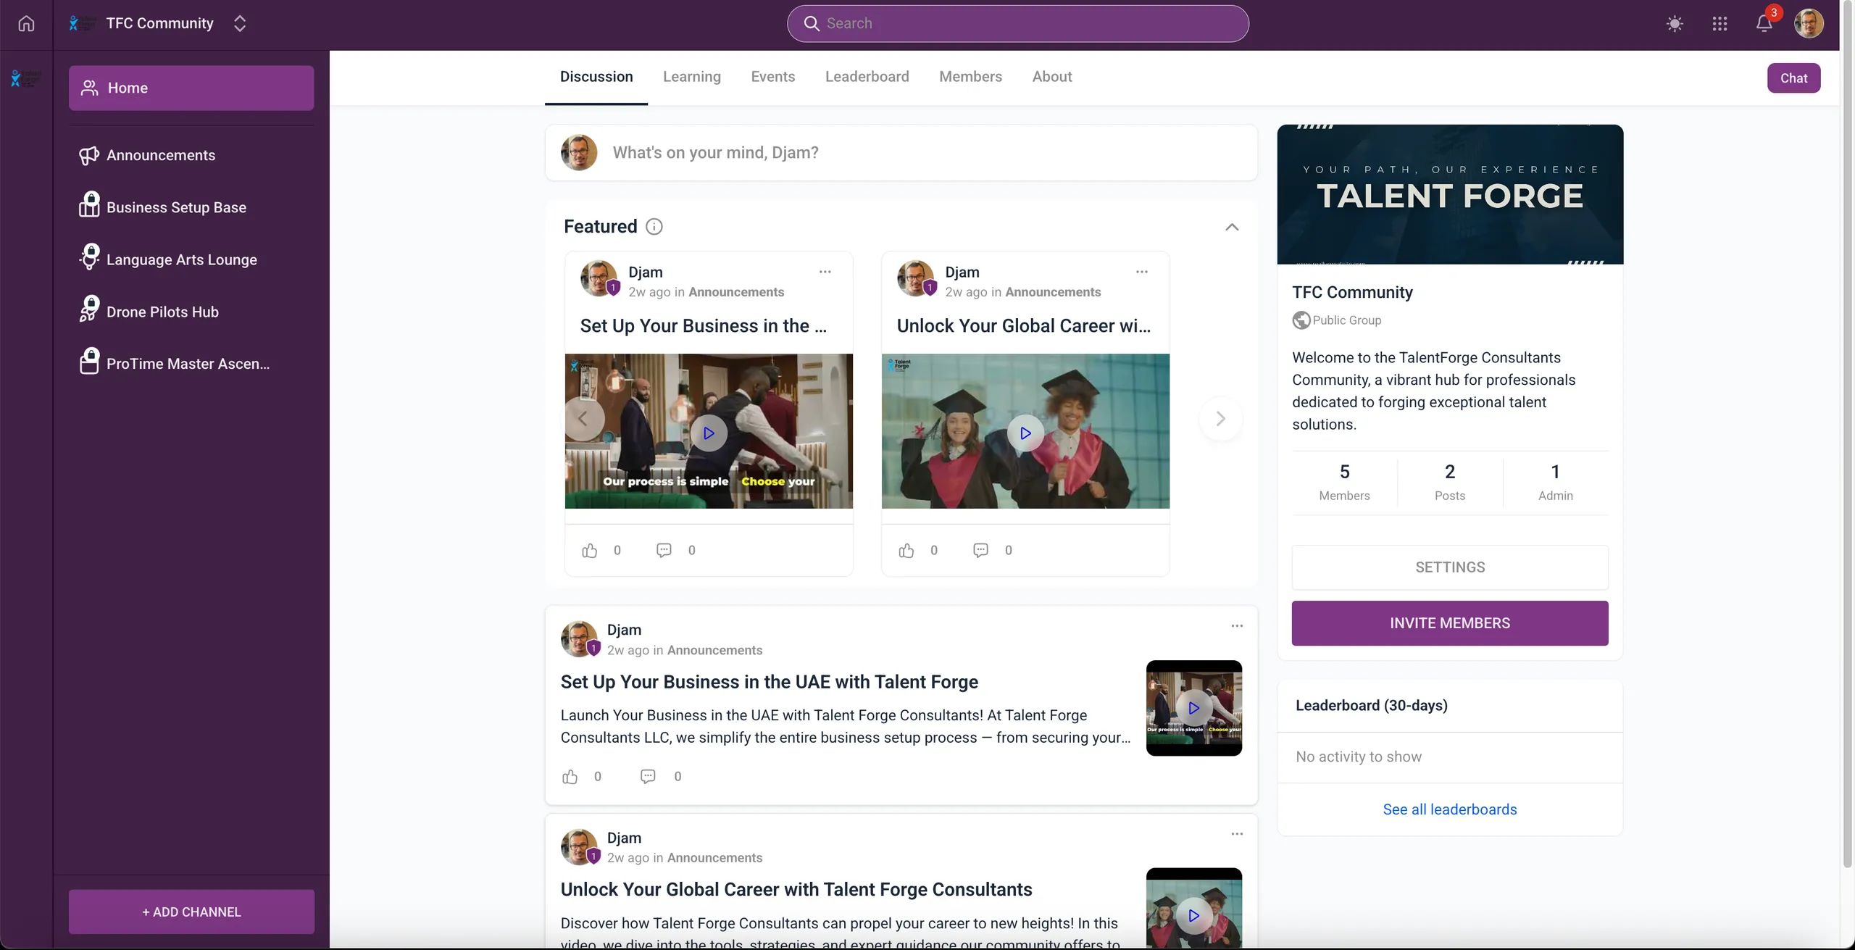
Task: Open options for Unlock Your Global Career post in feed
Action: (x=1237, y=834)
